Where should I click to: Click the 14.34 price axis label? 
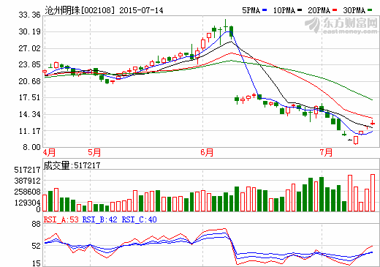pyautogui.click(x=29, y=114)
